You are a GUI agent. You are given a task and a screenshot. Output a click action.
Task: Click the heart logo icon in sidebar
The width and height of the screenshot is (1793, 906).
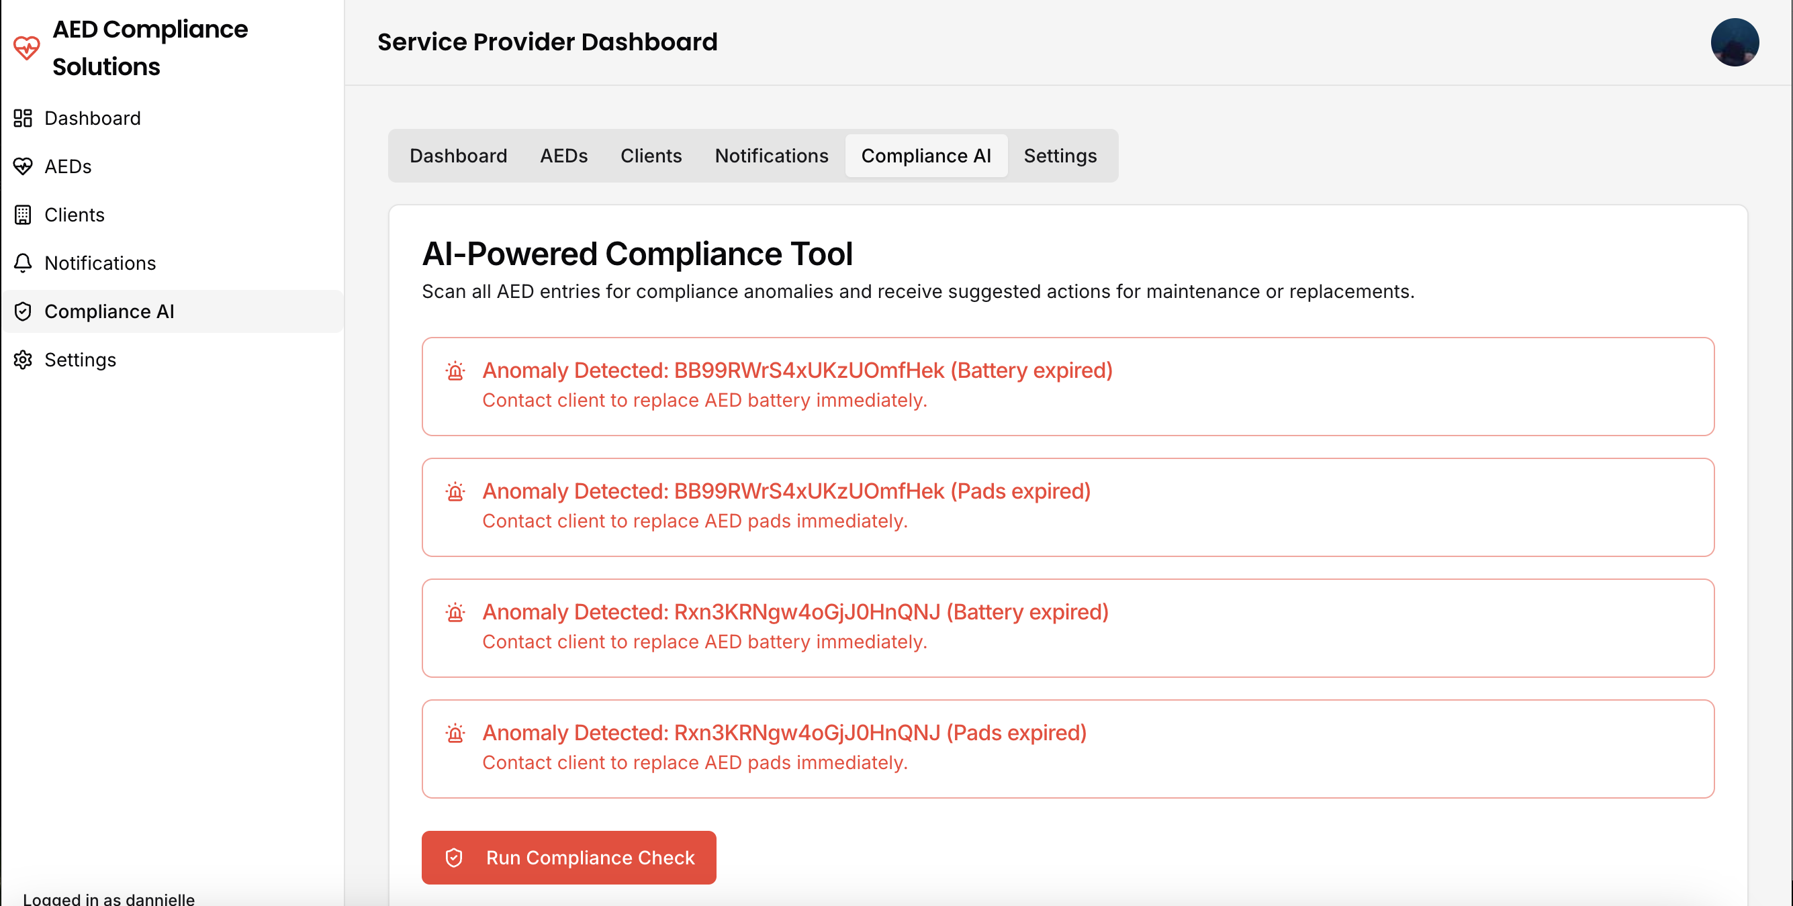click(x=26, y=48)
